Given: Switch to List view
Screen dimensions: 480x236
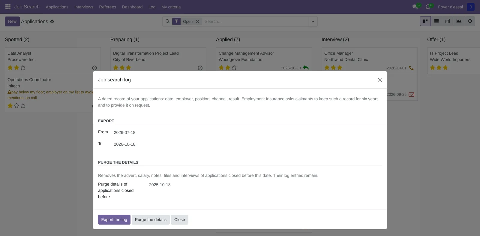Looking at the screenshot, I should pyautogui.click(x=436, y=21).
